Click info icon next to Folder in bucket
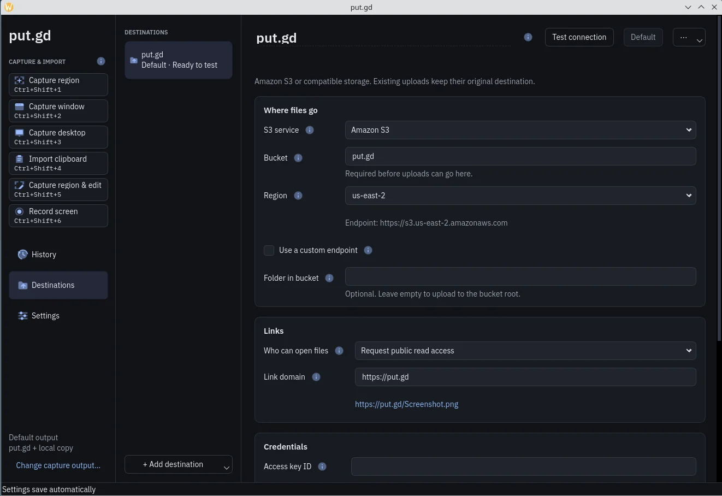722x496 pixels. tap(329, 278)
